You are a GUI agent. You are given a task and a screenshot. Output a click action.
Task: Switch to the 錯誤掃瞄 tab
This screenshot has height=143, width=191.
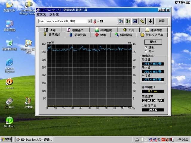(x=123, y=35)
